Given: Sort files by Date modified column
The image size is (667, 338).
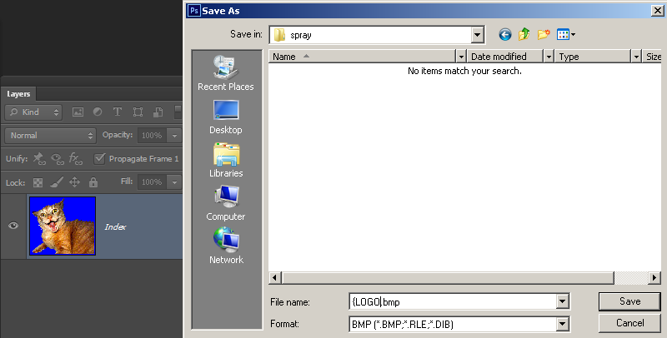Looking at the screenshot, I should point(499,57).
